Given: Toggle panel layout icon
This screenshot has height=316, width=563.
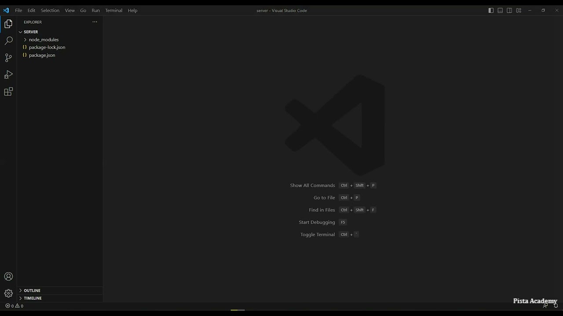Looking at the screenshot, I should tap(500, 11).
